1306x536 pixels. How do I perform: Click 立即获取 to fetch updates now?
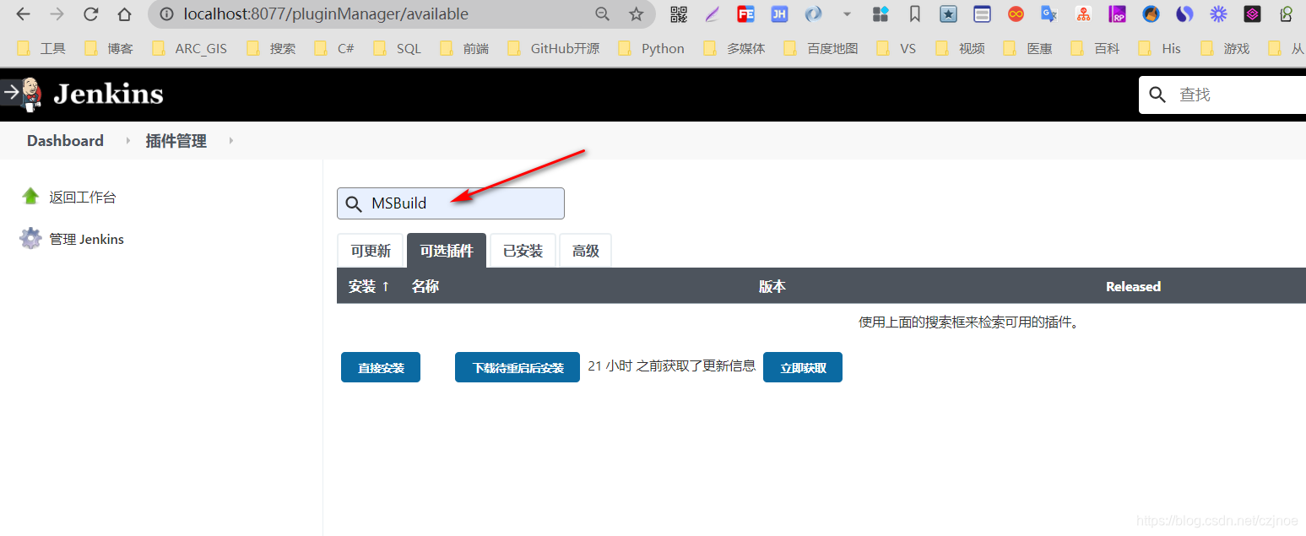tap(802, 366)
